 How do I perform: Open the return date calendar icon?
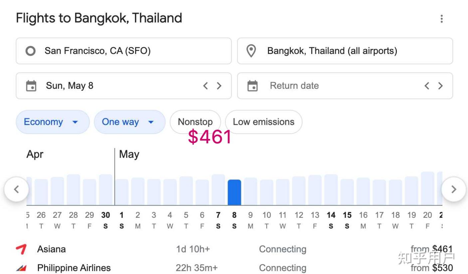252,86
